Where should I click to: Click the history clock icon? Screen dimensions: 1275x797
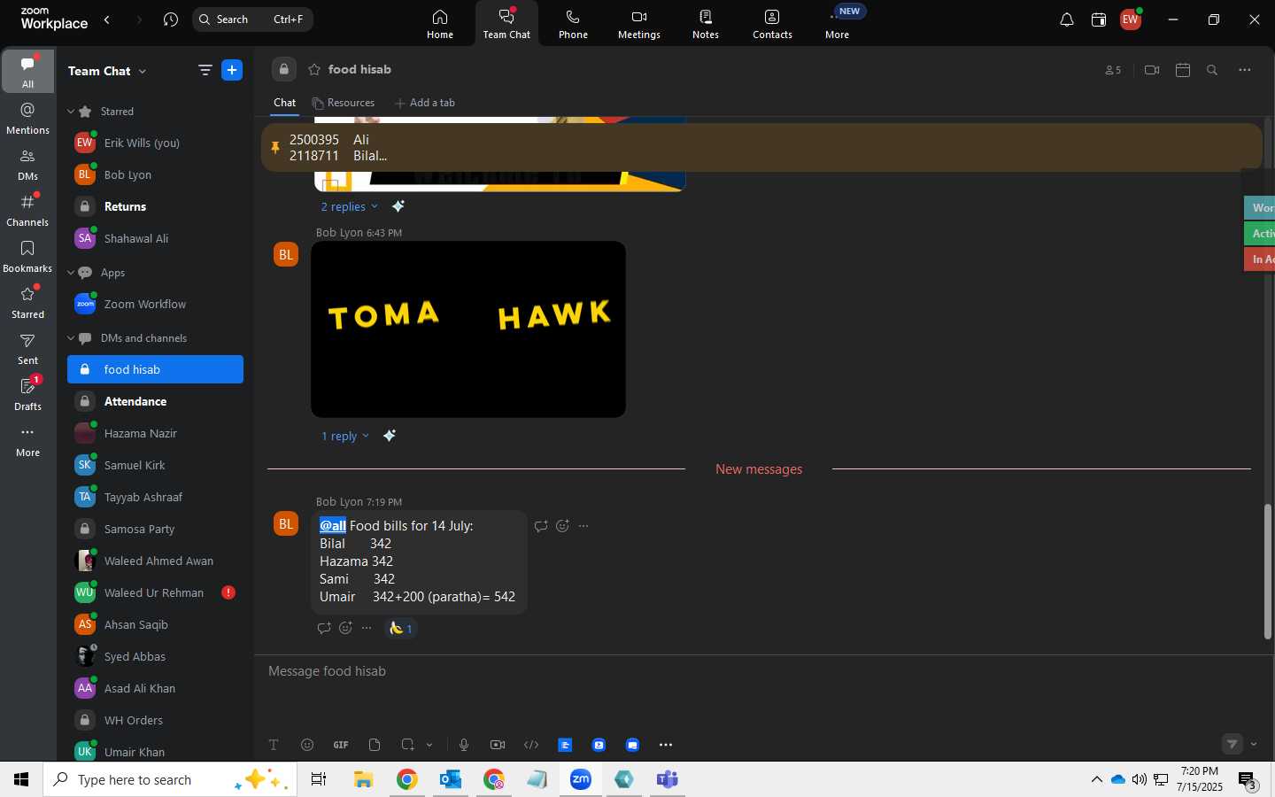click(171, 19)
